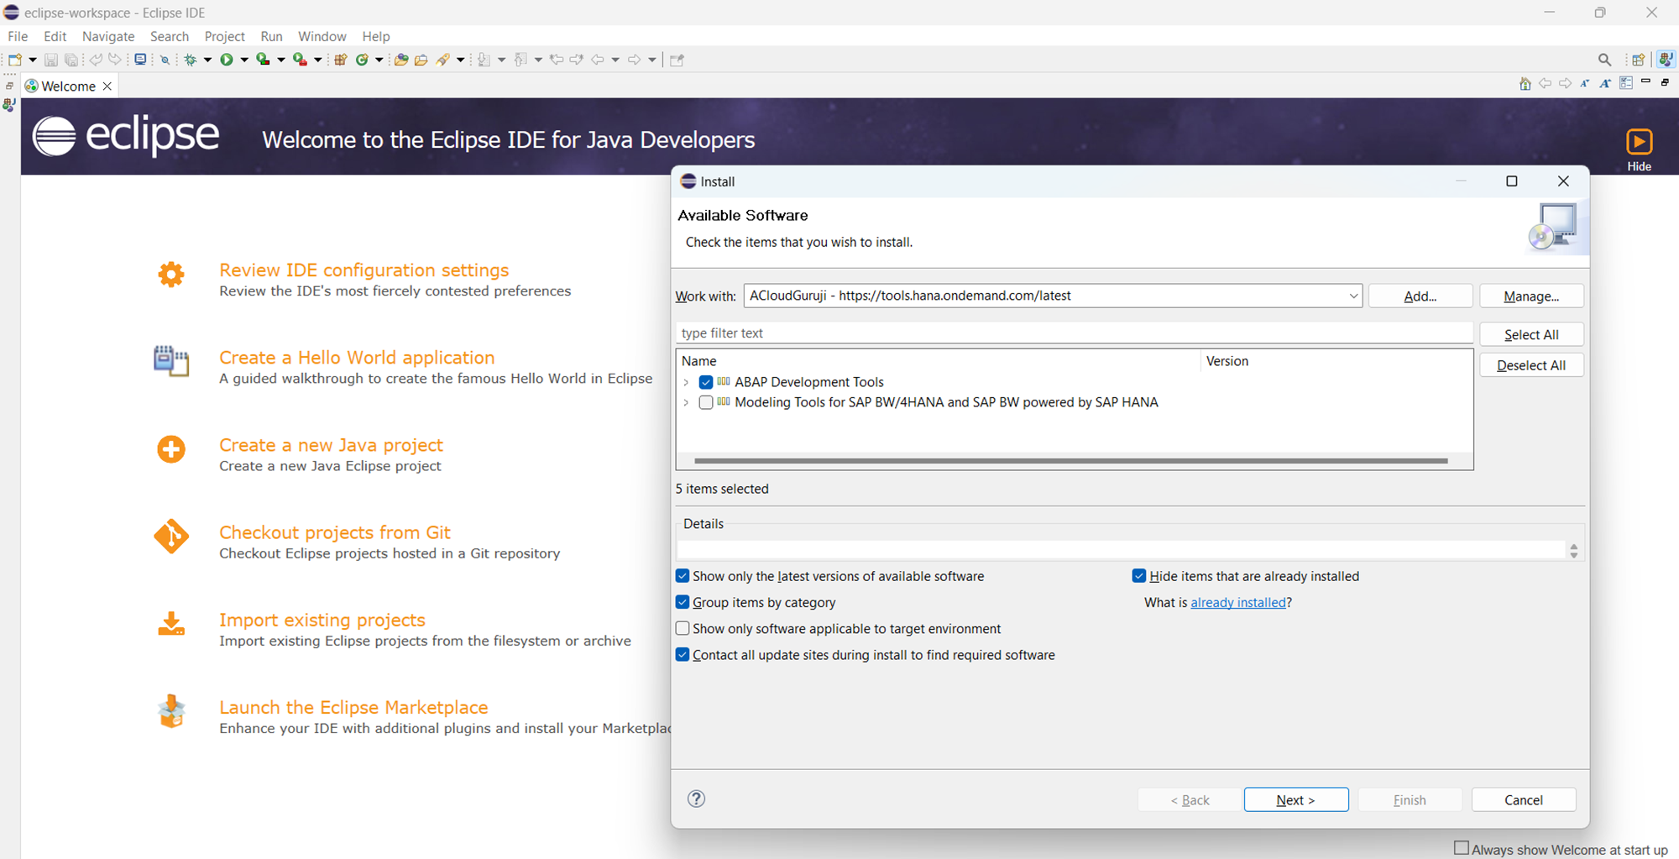Click the Hide welcome play icon
The width and height of the screenshot is (1679, 859).
pos(1639,142)
